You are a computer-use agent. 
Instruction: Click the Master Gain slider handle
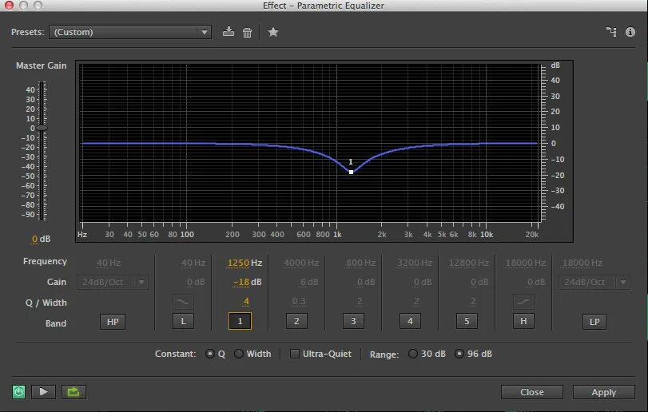(x=42, y=128)
